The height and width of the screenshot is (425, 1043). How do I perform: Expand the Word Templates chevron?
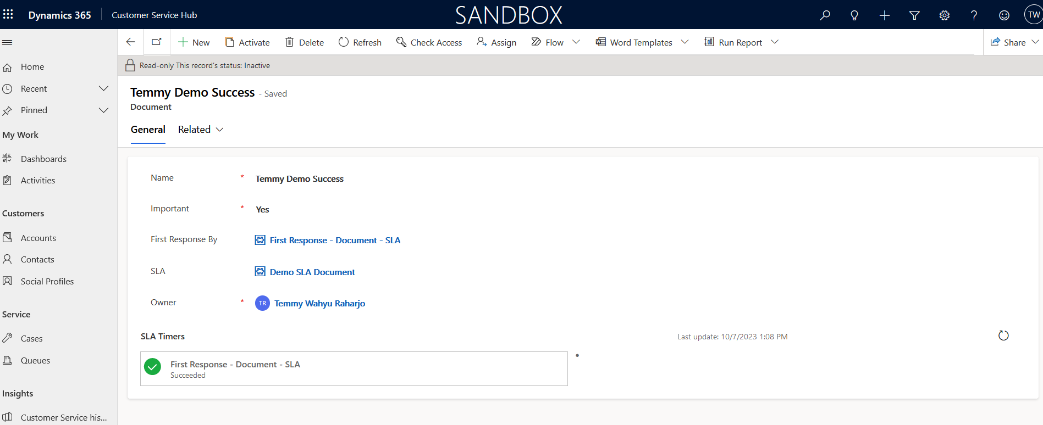685,42
